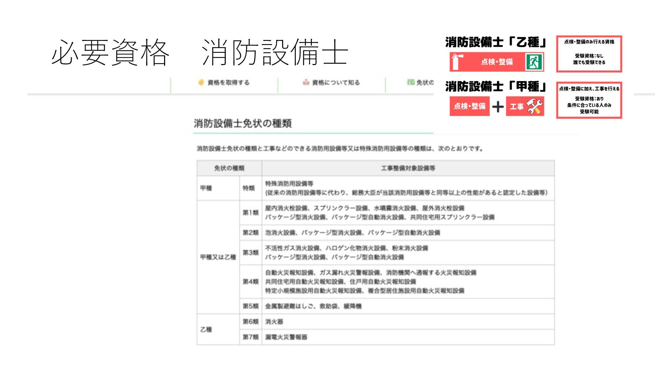Click the 点検・整備 banner under 乙種
Screen dimensions: 655x368
coord(497,62)
